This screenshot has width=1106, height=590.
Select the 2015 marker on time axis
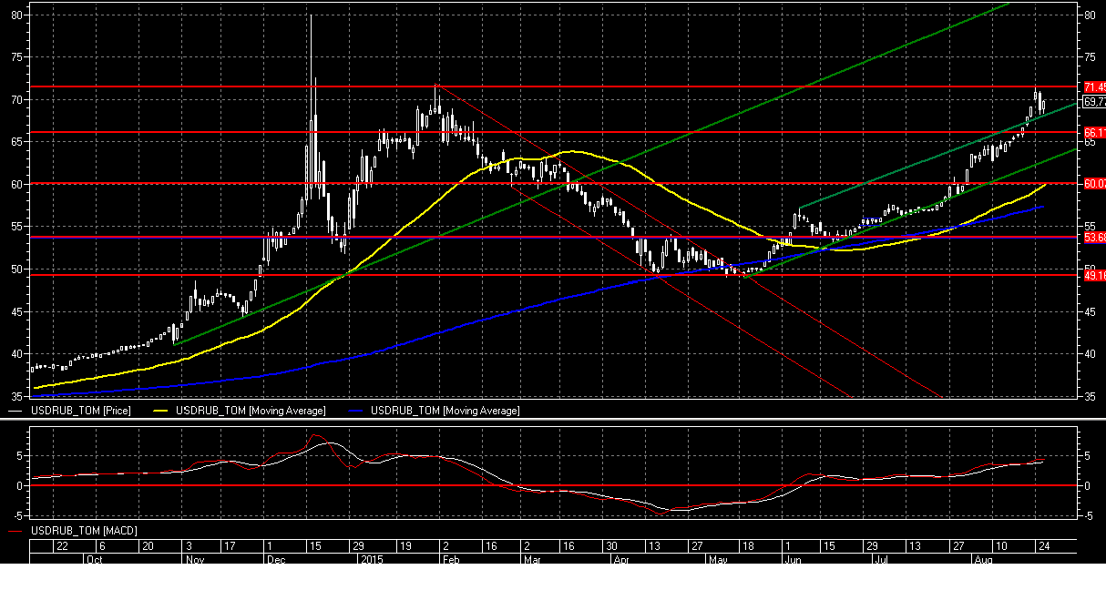point(371,558)
